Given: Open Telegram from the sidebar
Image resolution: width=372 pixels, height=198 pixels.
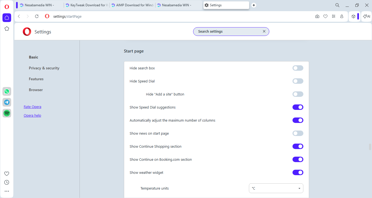Looking at the screenshot, I should [x=7, y=102].
